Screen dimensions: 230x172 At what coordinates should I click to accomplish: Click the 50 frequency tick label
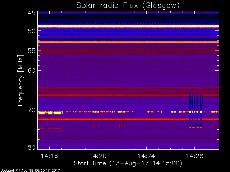point(32,31)
